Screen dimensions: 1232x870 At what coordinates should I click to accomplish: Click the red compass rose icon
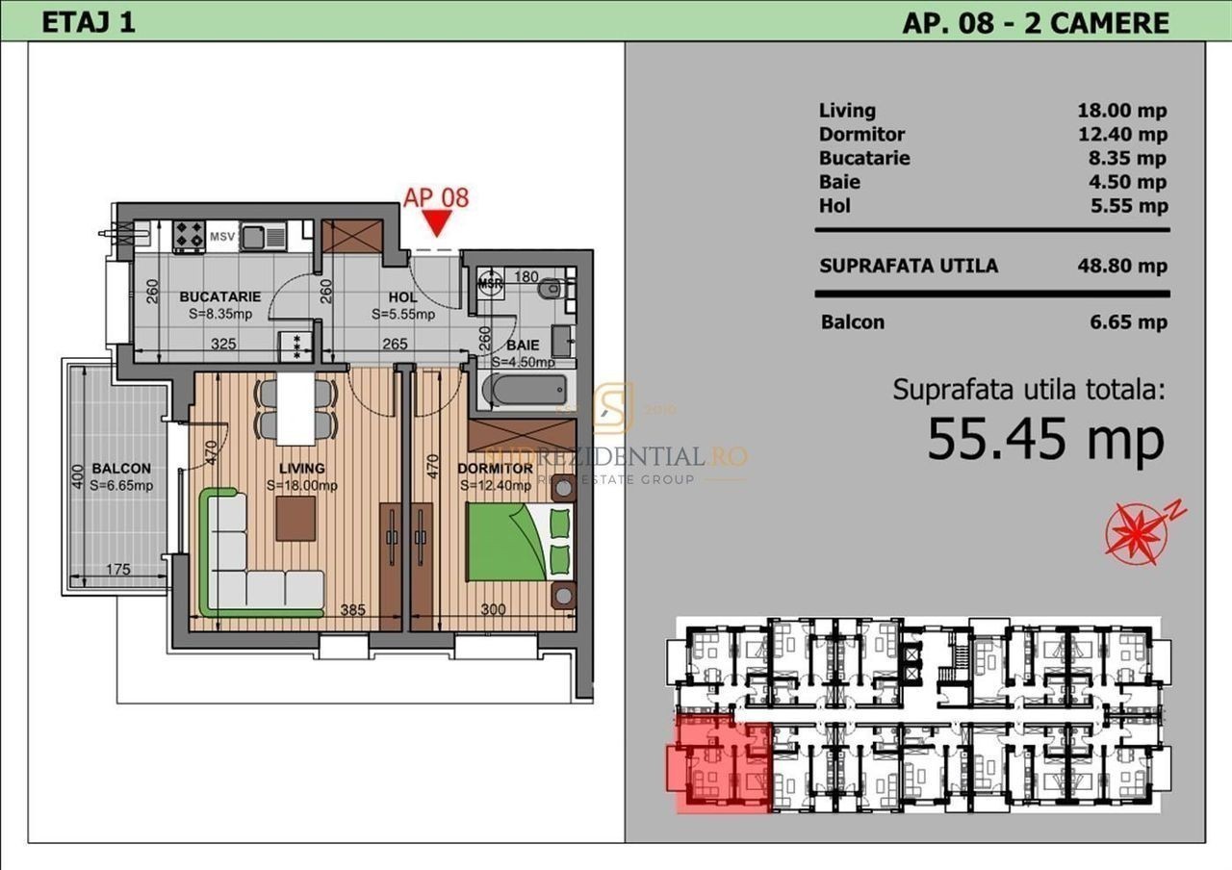click(x=1136, y=532)
